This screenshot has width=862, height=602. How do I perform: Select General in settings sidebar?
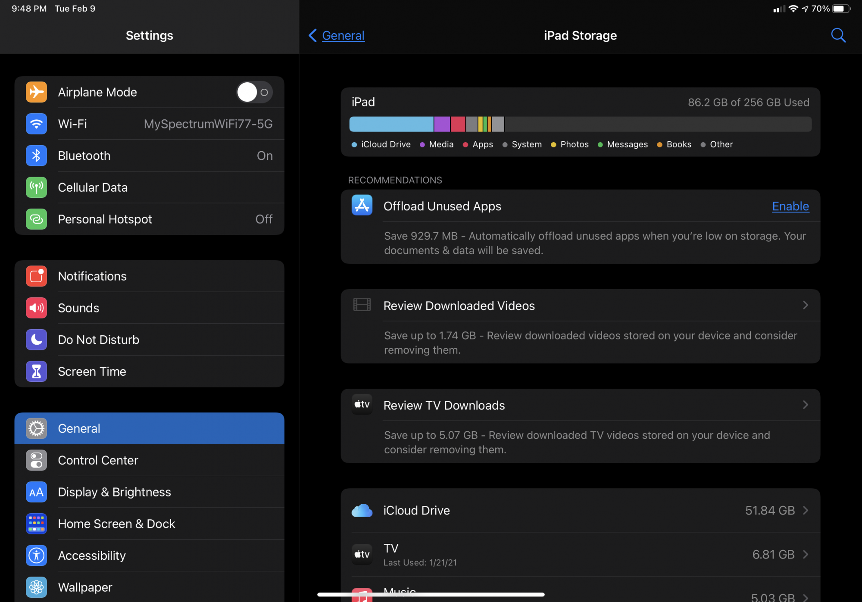[x=149, y=428]
